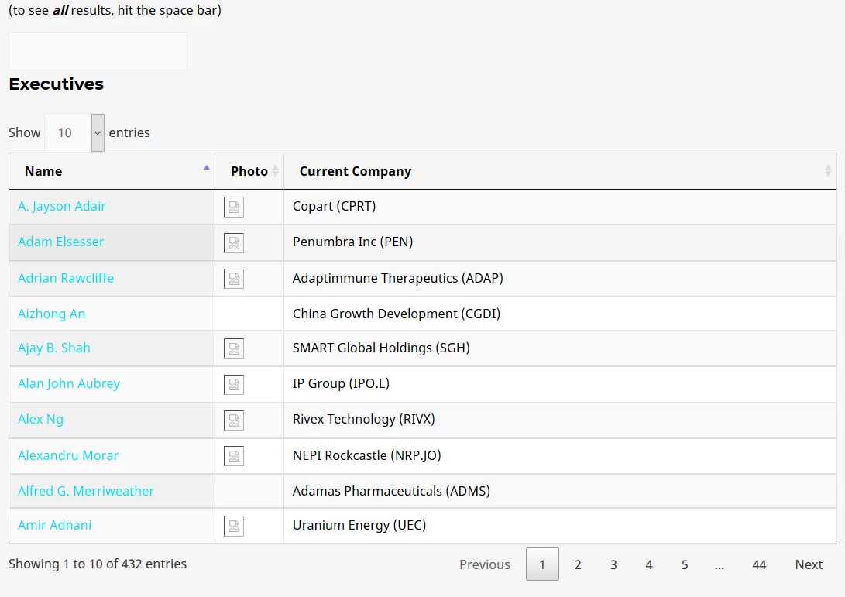Image resolution: width=845 pixels, height=597 pixels.
Task: Click photo placeholder for Alex Ng
Action: click(234, 420)
